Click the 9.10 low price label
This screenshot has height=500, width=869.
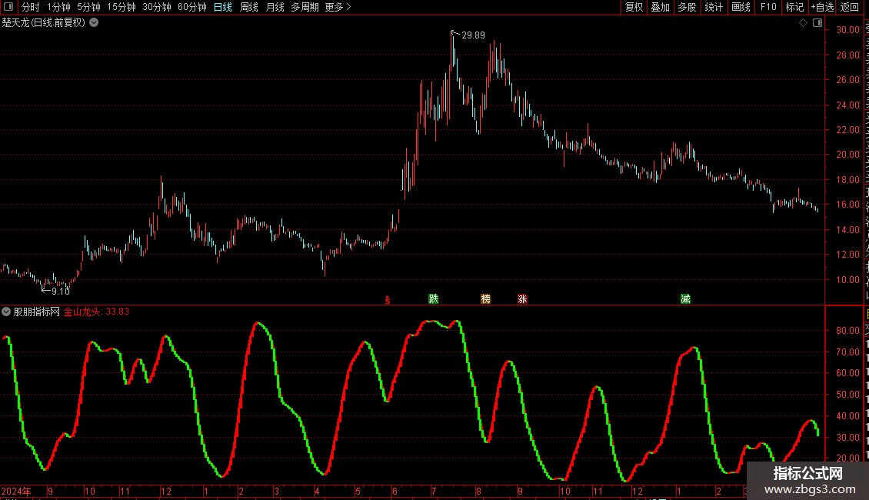(61, 291)
